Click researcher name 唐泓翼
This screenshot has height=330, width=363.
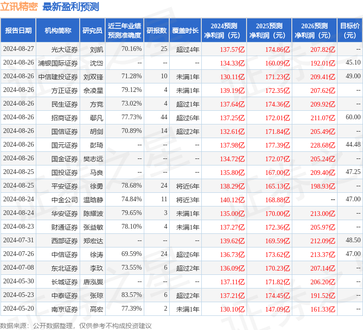pos(93,282)
